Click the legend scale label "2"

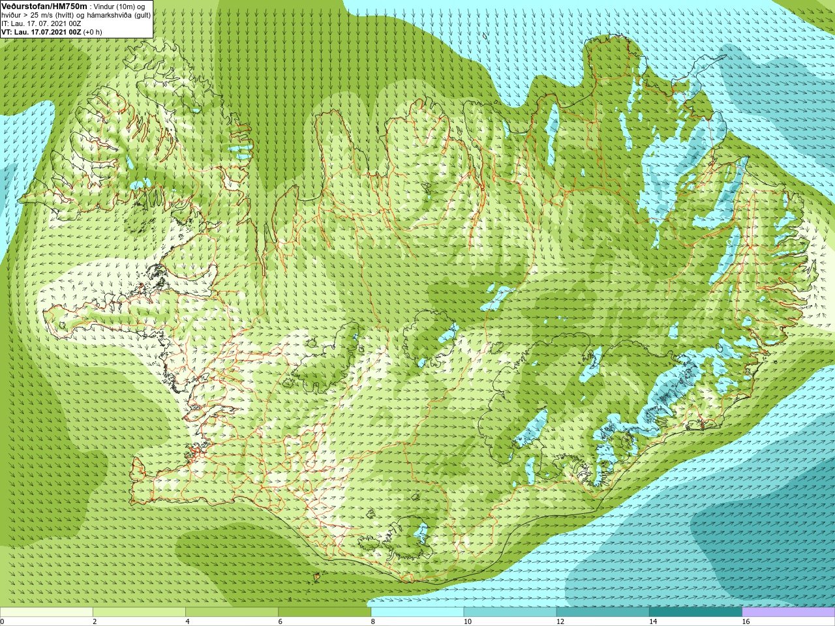95,621
